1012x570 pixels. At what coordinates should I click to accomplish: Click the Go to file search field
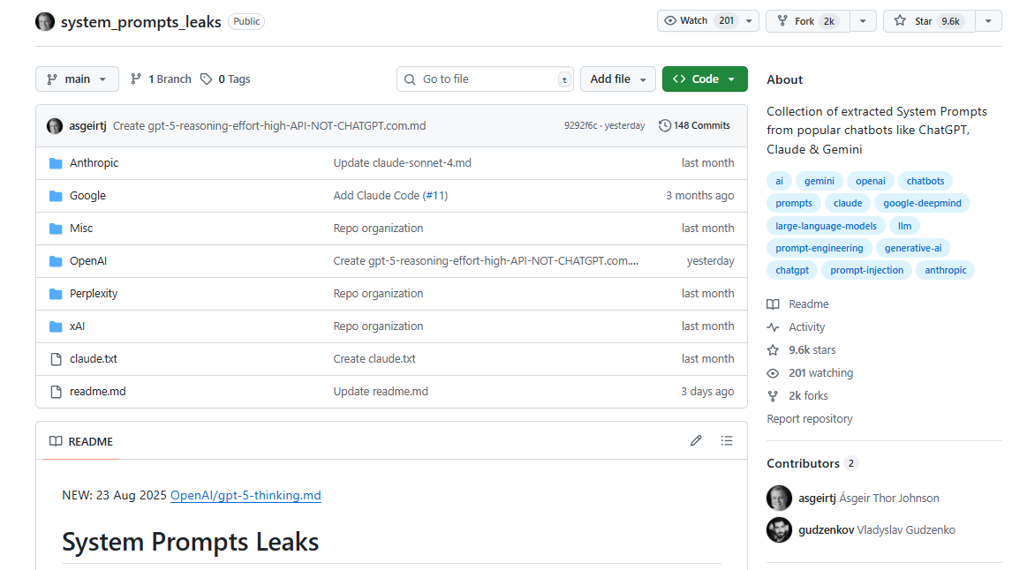tap(486, 79)
